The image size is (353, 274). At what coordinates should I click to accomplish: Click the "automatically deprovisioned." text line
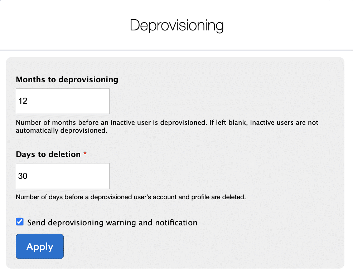[62, 131]
